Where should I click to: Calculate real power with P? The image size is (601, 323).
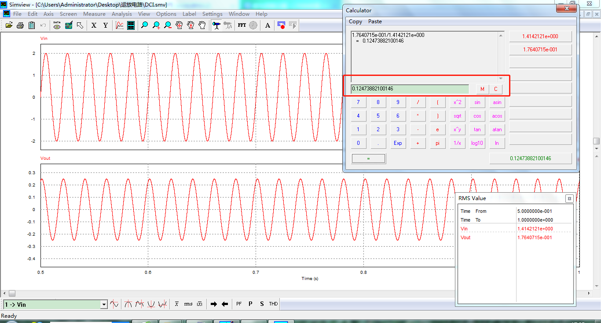tap(250, 304)
